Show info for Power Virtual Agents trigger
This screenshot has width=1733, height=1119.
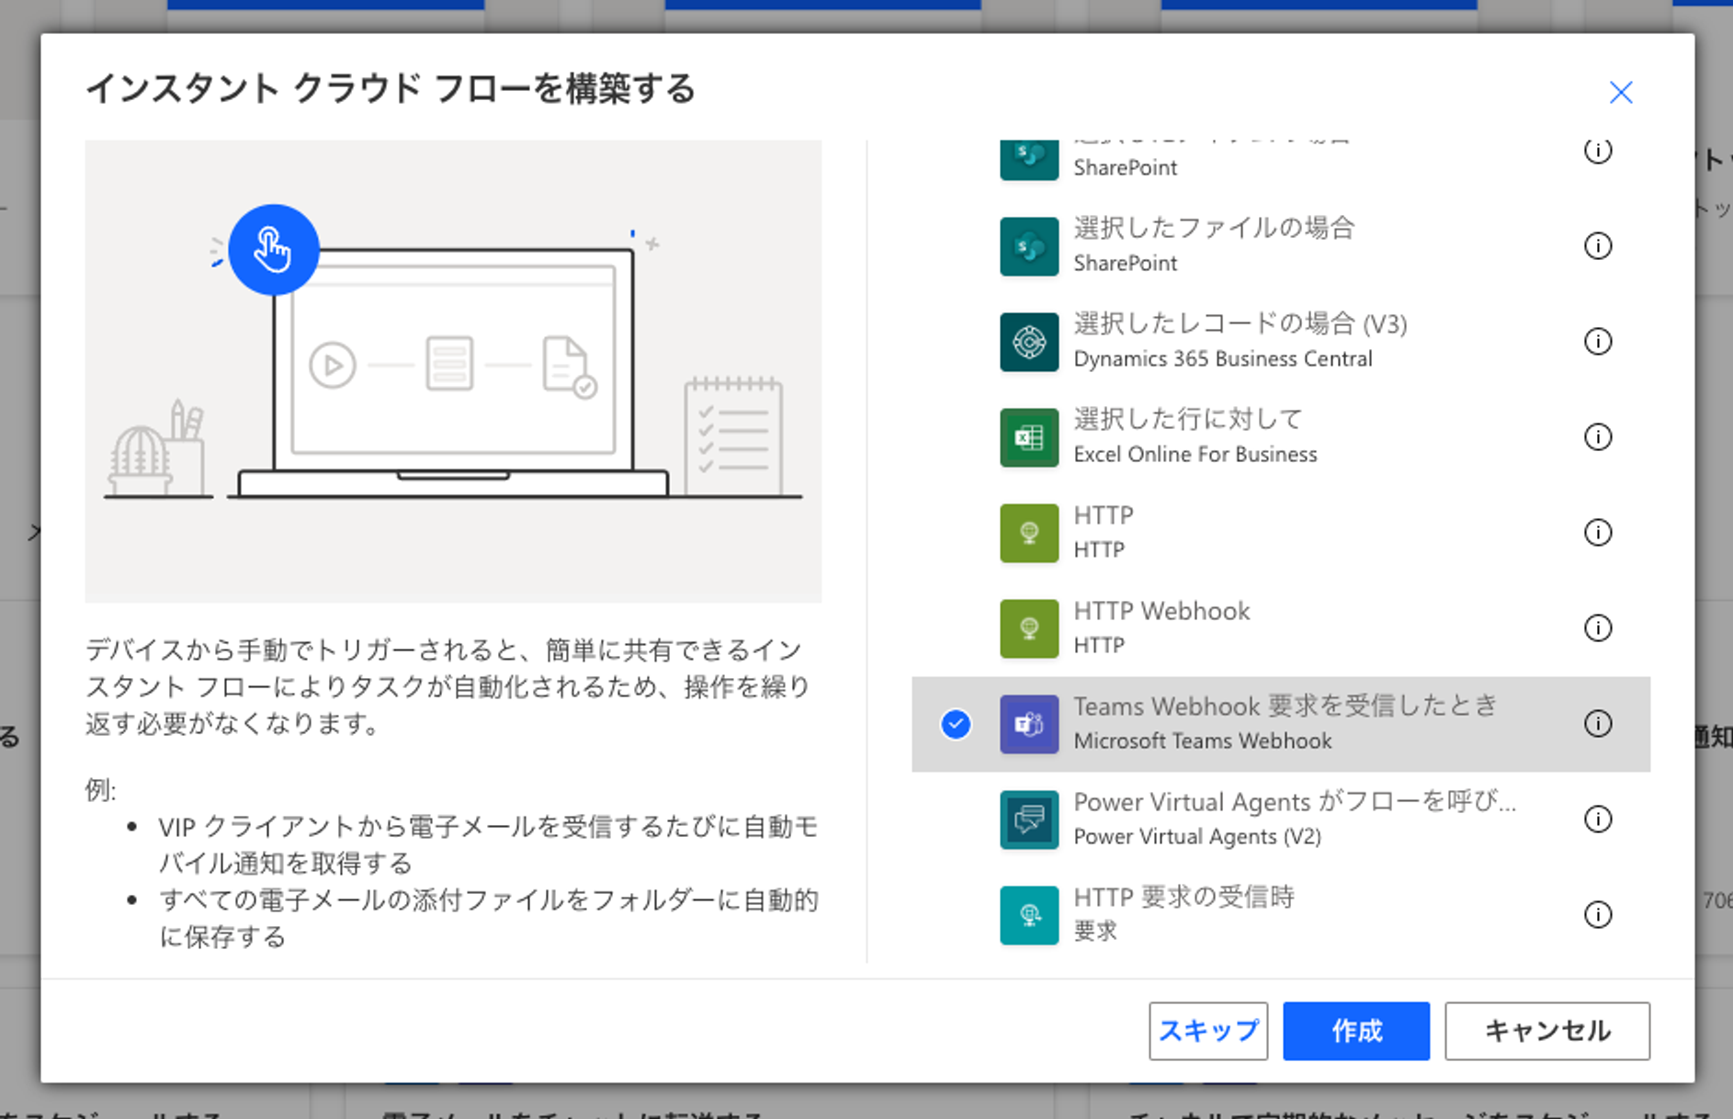[x=1598, y=819]
